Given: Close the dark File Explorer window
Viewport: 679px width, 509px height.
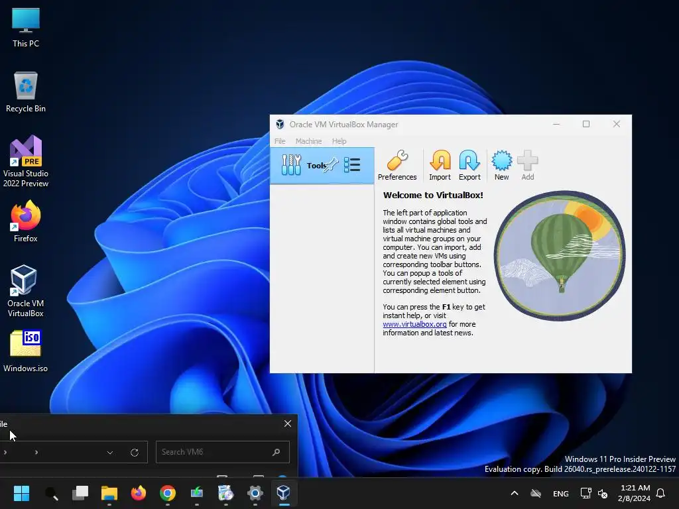Looking at the screenshot, I should pyautogui.click(x=288, y=424).
